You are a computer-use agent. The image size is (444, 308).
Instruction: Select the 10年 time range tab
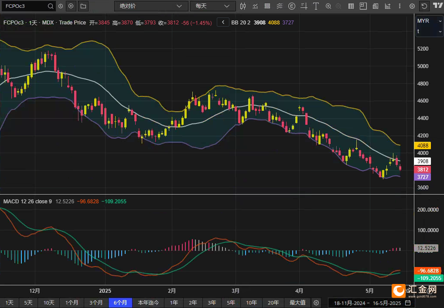point(252,303)
